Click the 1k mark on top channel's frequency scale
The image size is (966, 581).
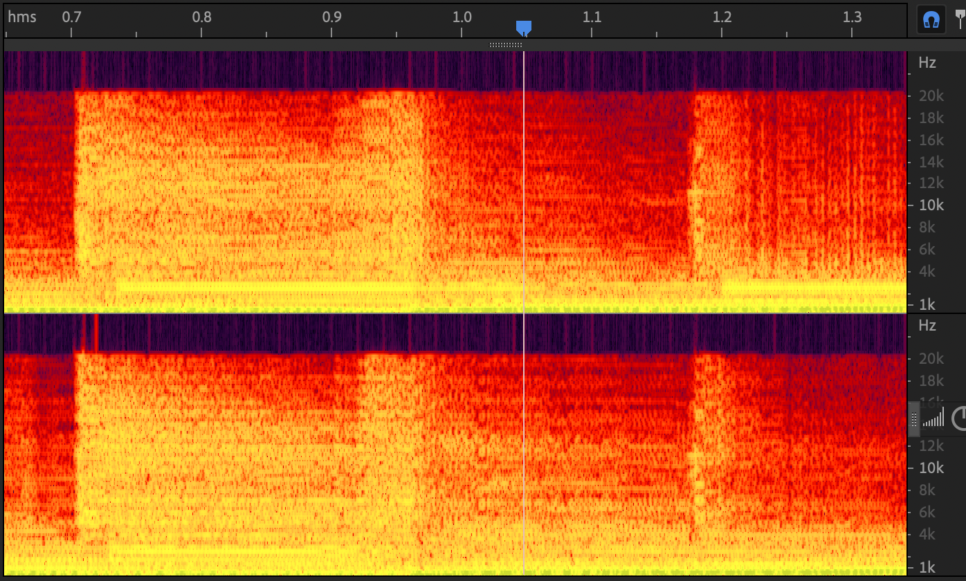coord(927,304)
